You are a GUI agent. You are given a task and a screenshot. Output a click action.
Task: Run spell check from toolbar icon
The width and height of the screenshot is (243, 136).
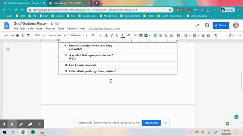(x=23, y=36)
